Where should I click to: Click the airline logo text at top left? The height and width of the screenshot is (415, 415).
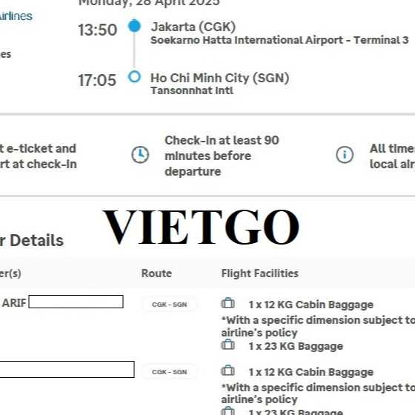point(16,16)
